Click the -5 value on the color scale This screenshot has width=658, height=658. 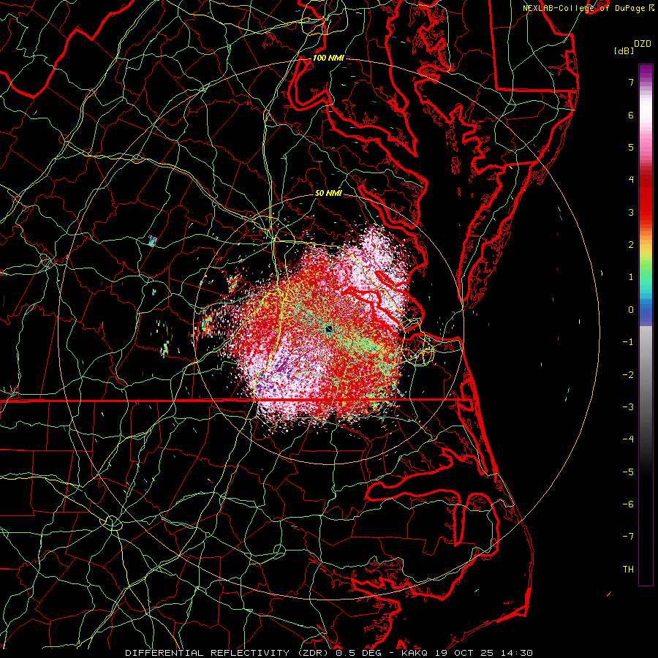[628, 472]
